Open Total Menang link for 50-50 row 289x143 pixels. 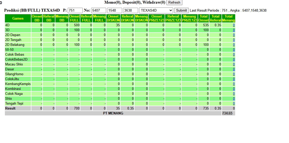click(234, 49)
